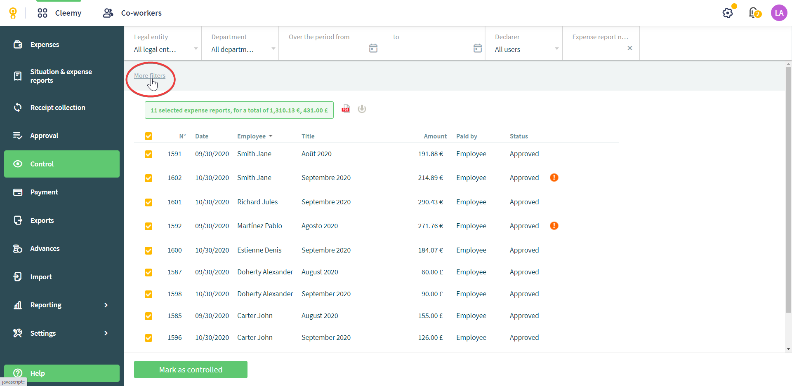Open Receipt collection page
This screenshot has height=386, width=792.
pyautogui.click(x=62, y=108)
